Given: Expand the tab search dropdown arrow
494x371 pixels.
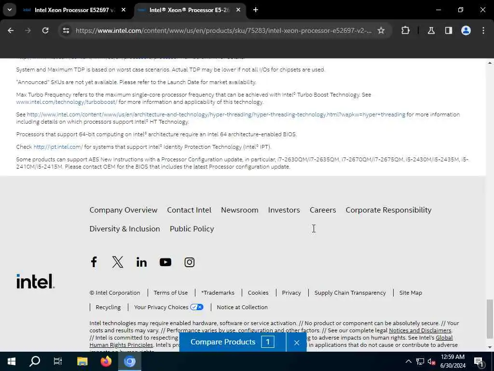Looking at the screenshot, I should coord(10,10).
